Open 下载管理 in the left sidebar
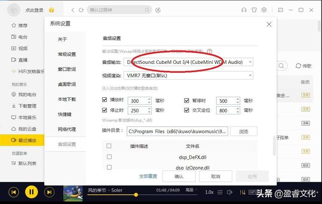The image size is (322, 204). (24, 106)
